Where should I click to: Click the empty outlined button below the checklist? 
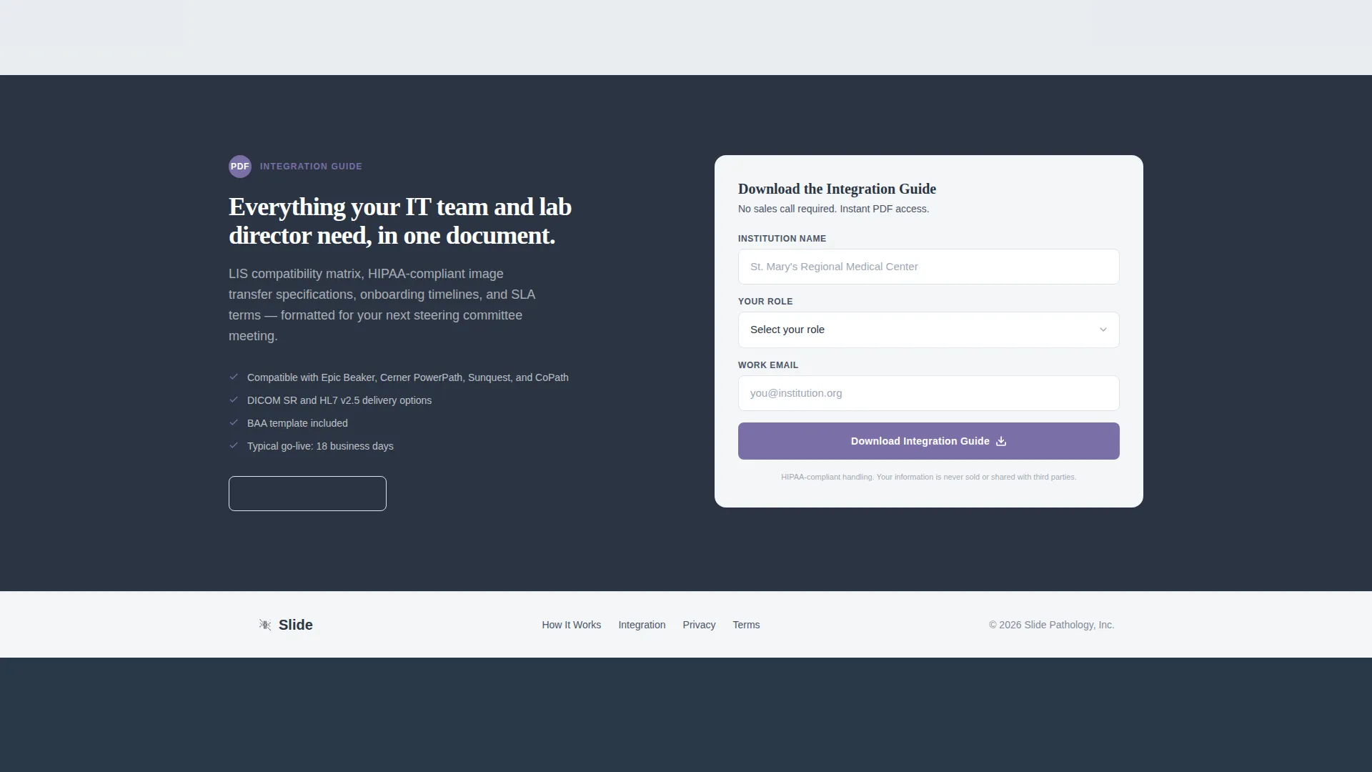click(307, 493)
